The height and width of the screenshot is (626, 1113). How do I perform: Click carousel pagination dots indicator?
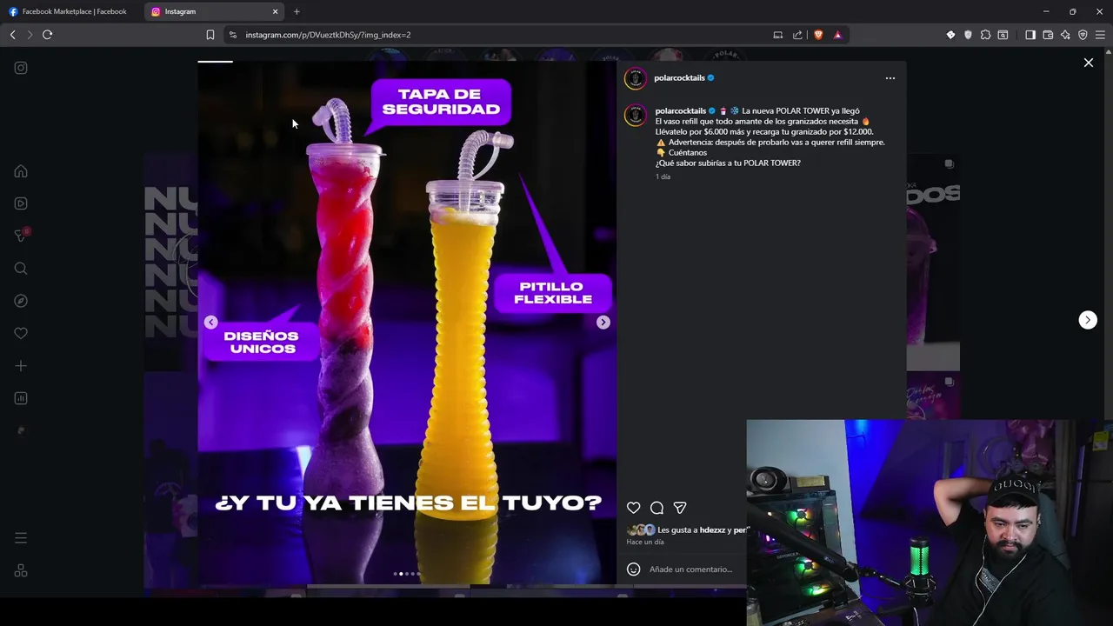407,574
